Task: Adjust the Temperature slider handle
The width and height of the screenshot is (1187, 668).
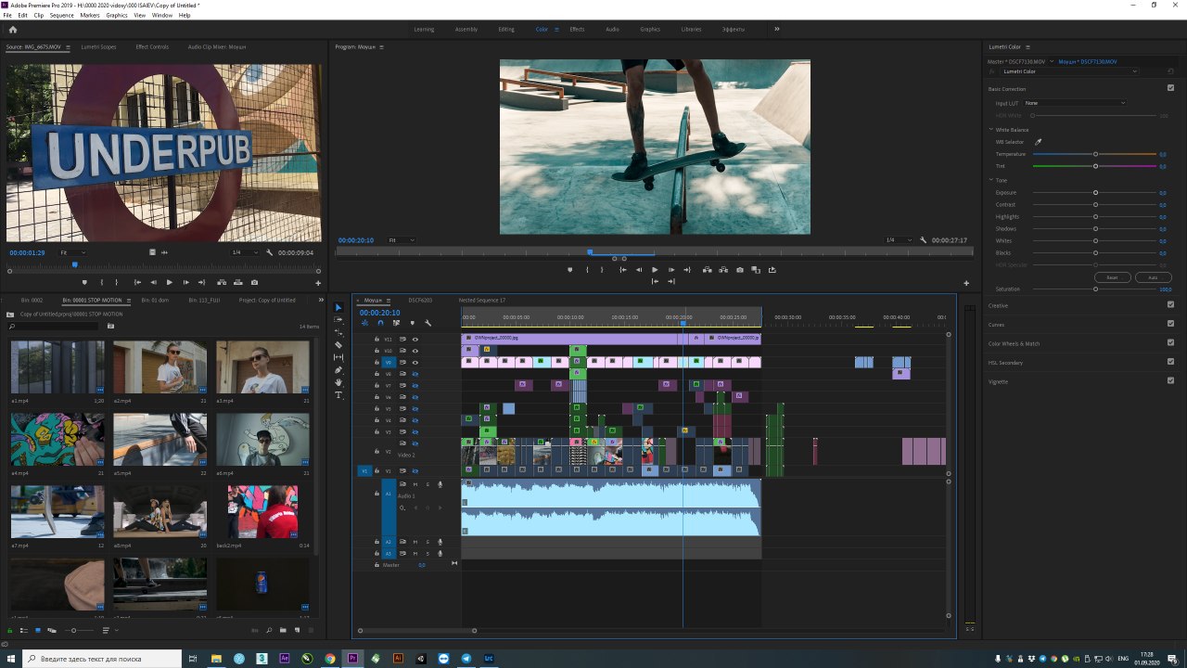Action: pyautogui.click(x=1095, y=154)
